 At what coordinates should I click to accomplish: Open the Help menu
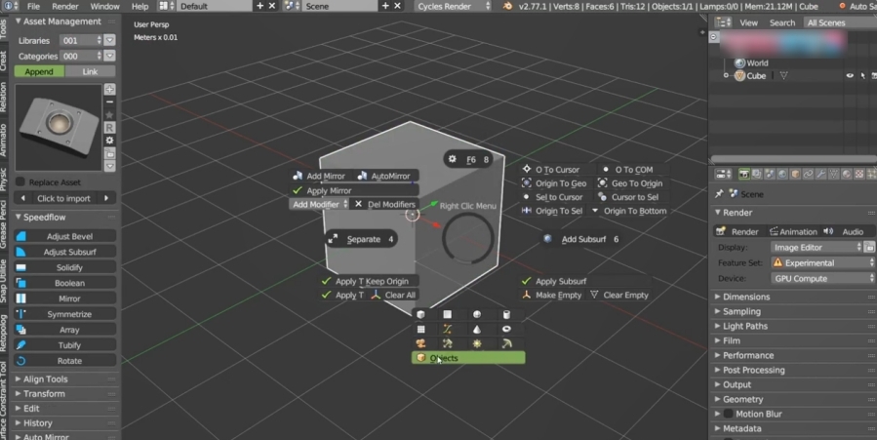140,6
